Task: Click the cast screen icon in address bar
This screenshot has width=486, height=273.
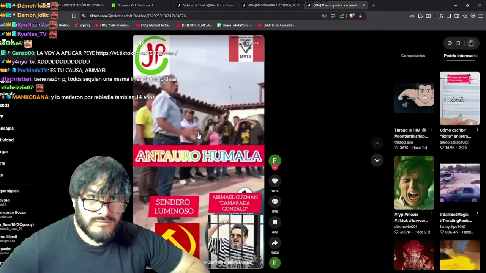Action: tap(333, 16)
